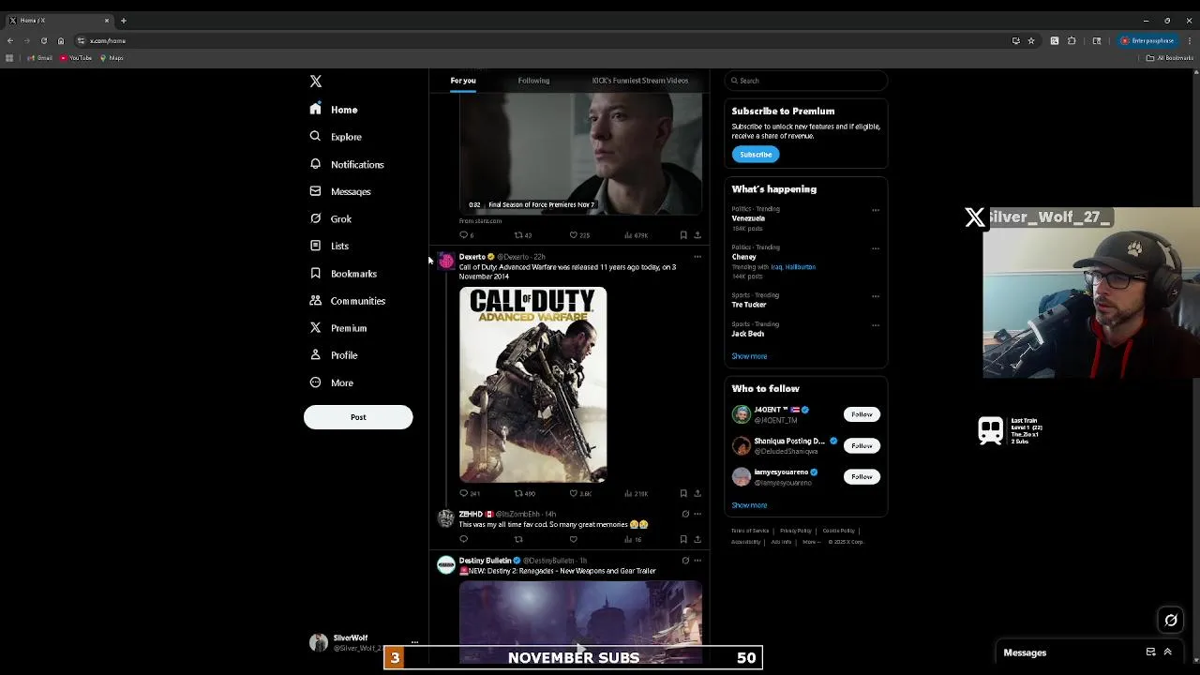Open Grok explain icon on ZEHHD post
The image size is (1200, 675).
click(x=685, y=514)
